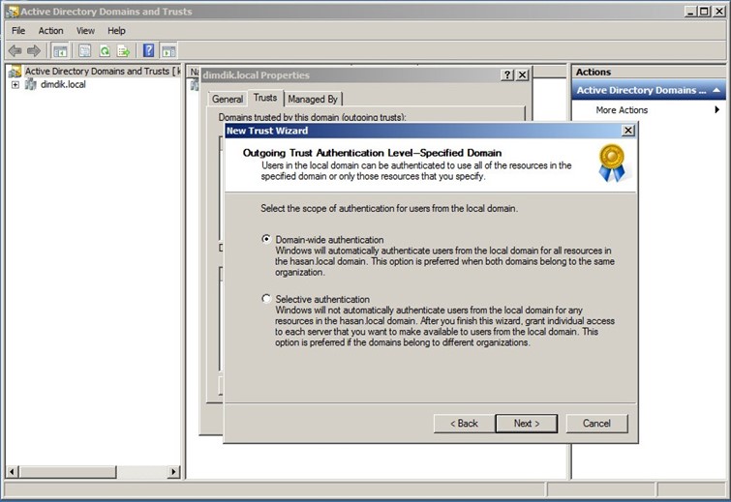Open the File menu
Screen dimensions: 731x502
coord(18,31)
